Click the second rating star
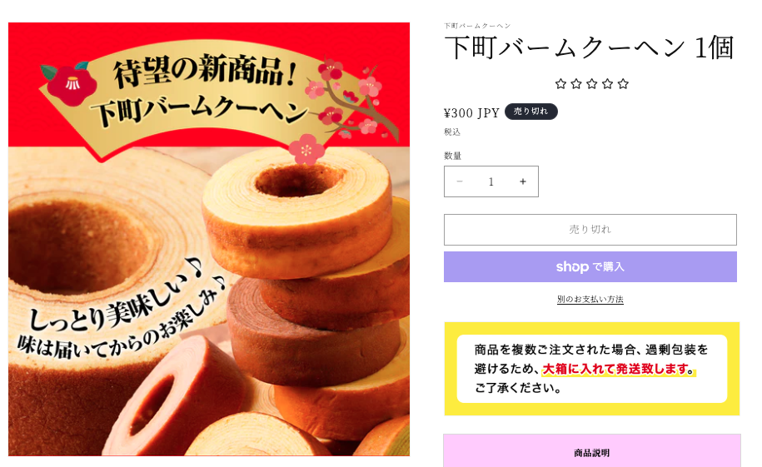The image size is (762, 467). click(x=576, y=84)
